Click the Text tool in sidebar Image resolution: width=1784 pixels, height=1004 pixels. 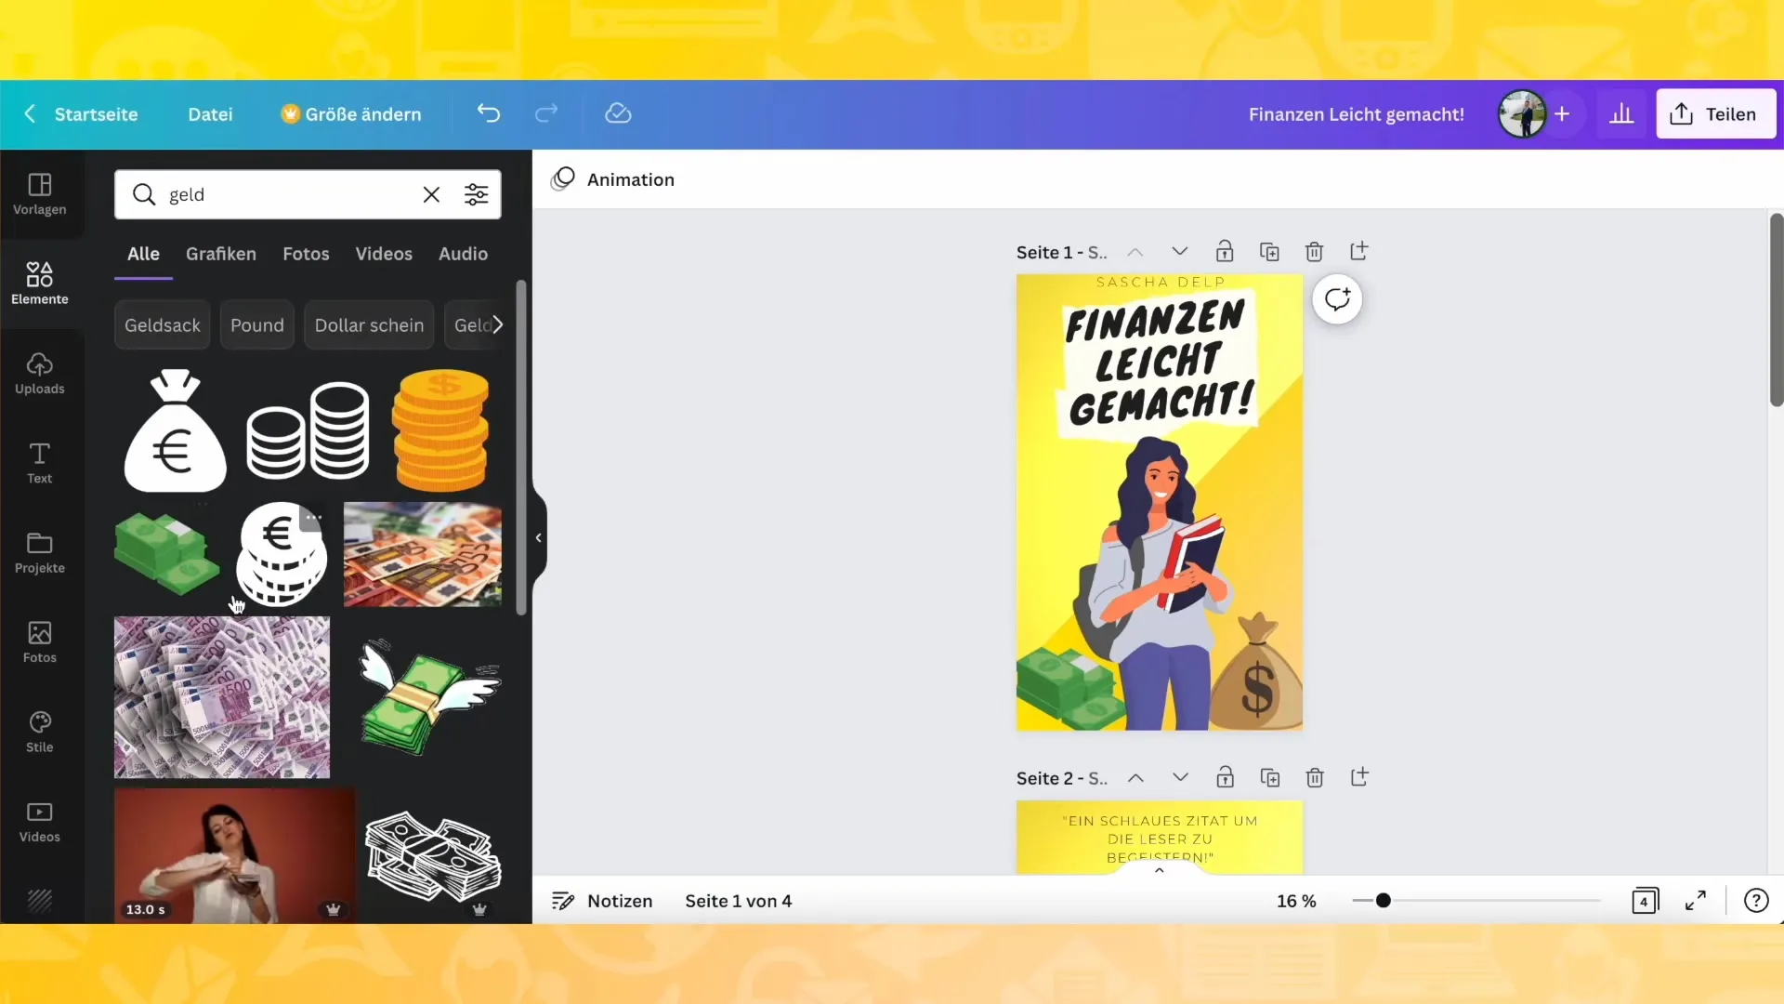click(x=39, y=461)
